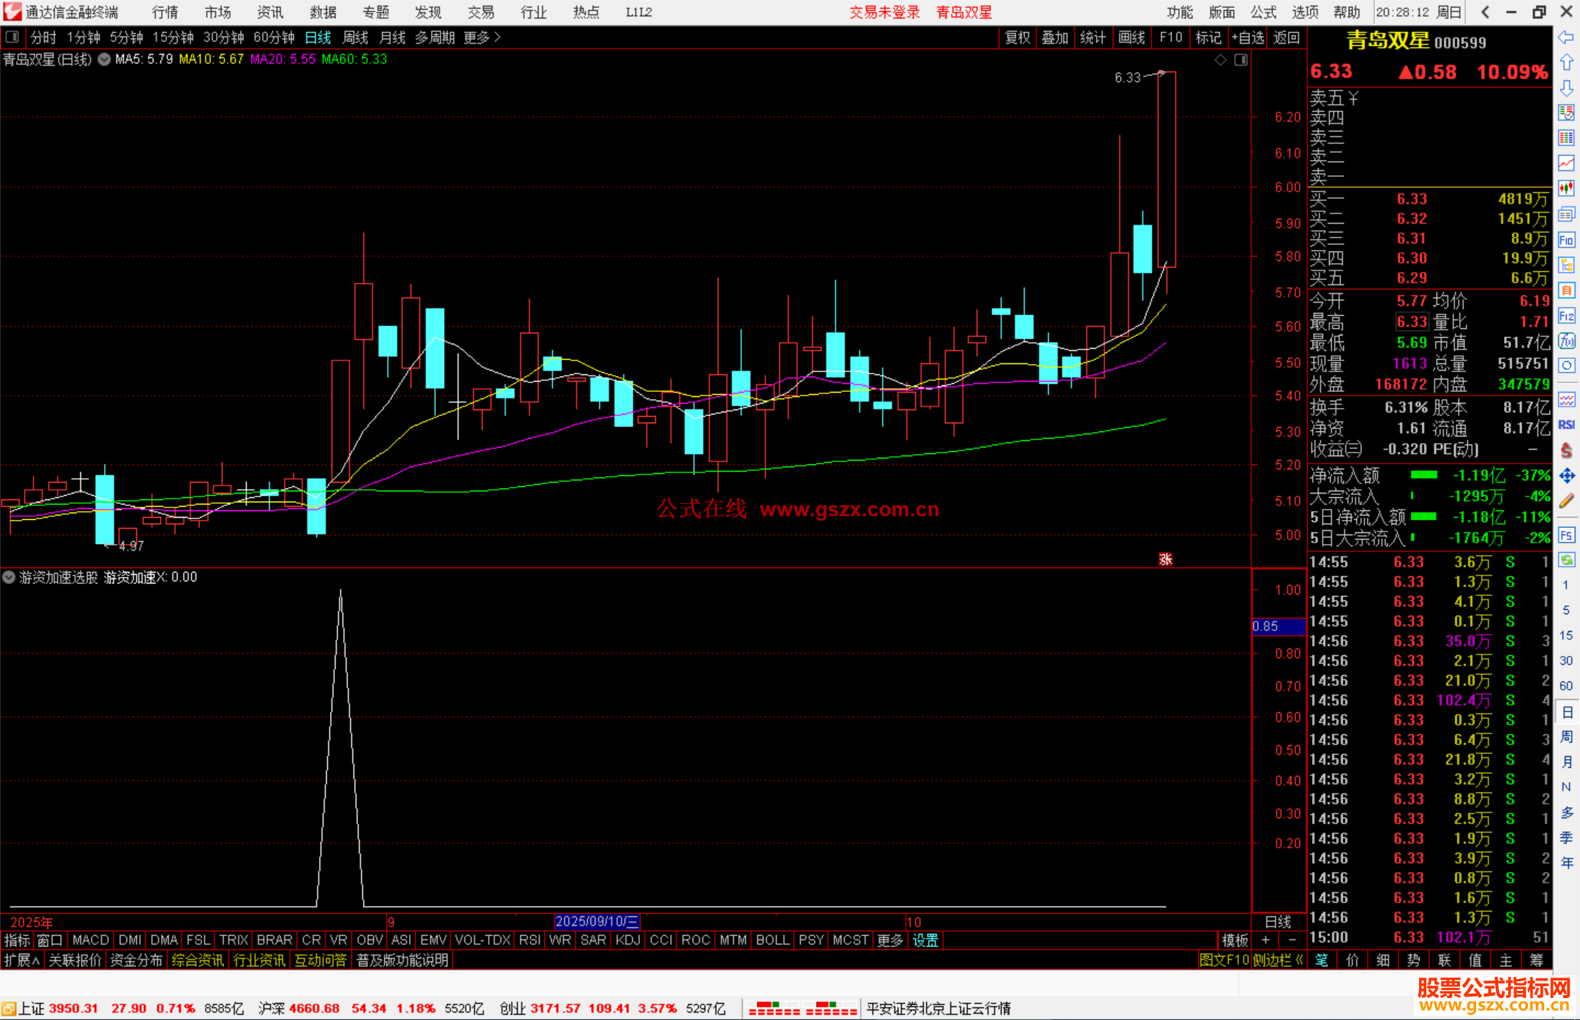Click the red line chart sidebar icon
This screenshot has height=1020, width=1580.
(1566, 162)
